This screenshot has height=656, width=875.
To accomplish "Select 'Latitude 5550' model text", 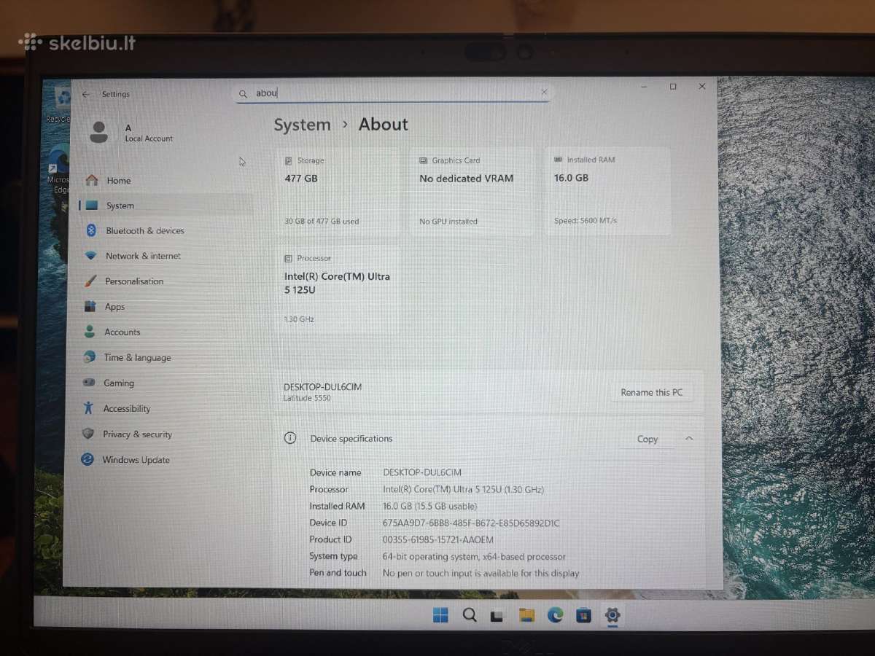I will pyautogui.click(x=307, y=398).
